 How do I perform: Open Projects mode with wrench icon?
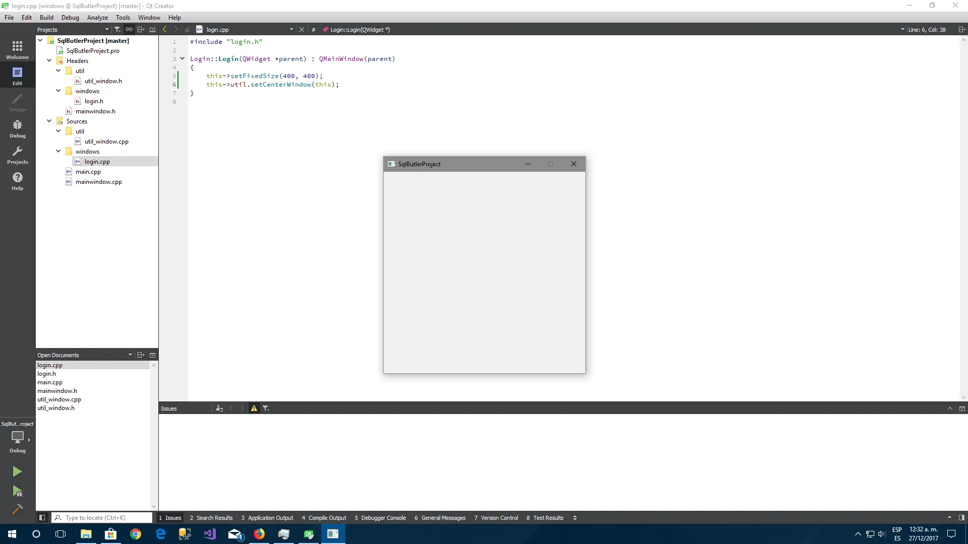[x=17, y=155]
